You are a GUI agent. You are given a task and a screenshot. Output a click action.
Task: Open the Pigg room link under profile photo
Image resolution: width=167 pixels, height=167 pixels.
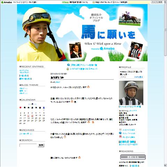(136, 106)
